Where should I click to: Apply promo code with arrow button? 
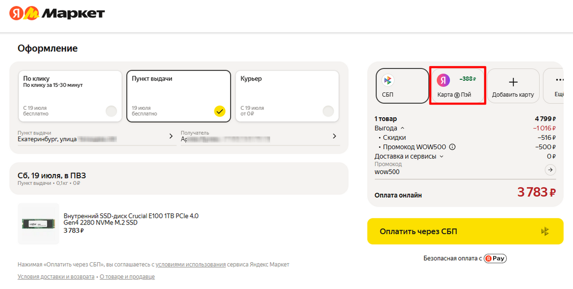tap(550, 170)
